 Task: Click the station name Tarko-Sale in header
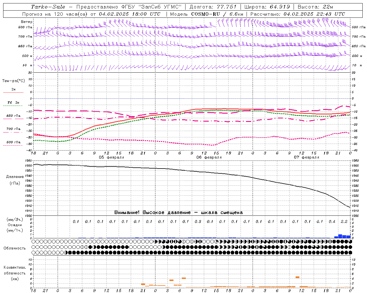click(48, 7)
